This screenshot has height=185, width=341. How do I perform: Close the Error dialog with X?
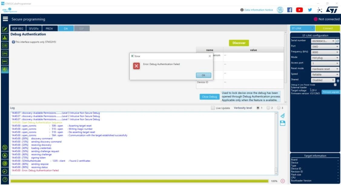pos(210,56)
